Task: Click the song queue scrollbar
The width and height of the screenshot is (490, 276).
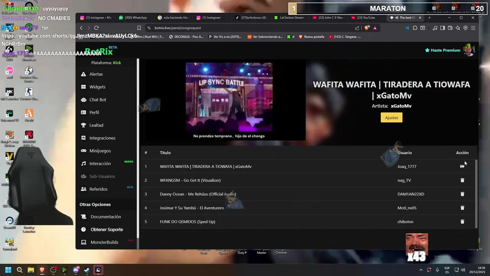Action: point(476,194)
